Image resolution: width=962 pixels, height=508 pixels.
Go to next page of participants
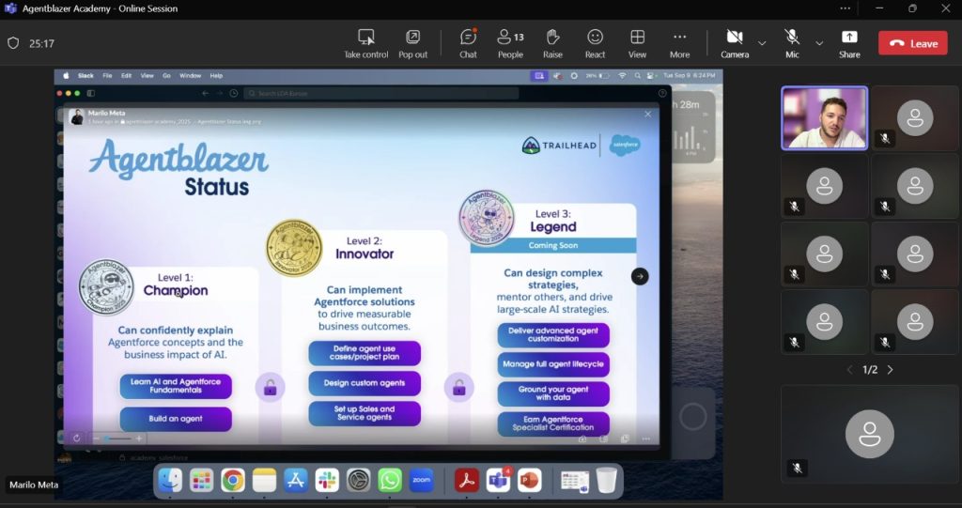891,370
